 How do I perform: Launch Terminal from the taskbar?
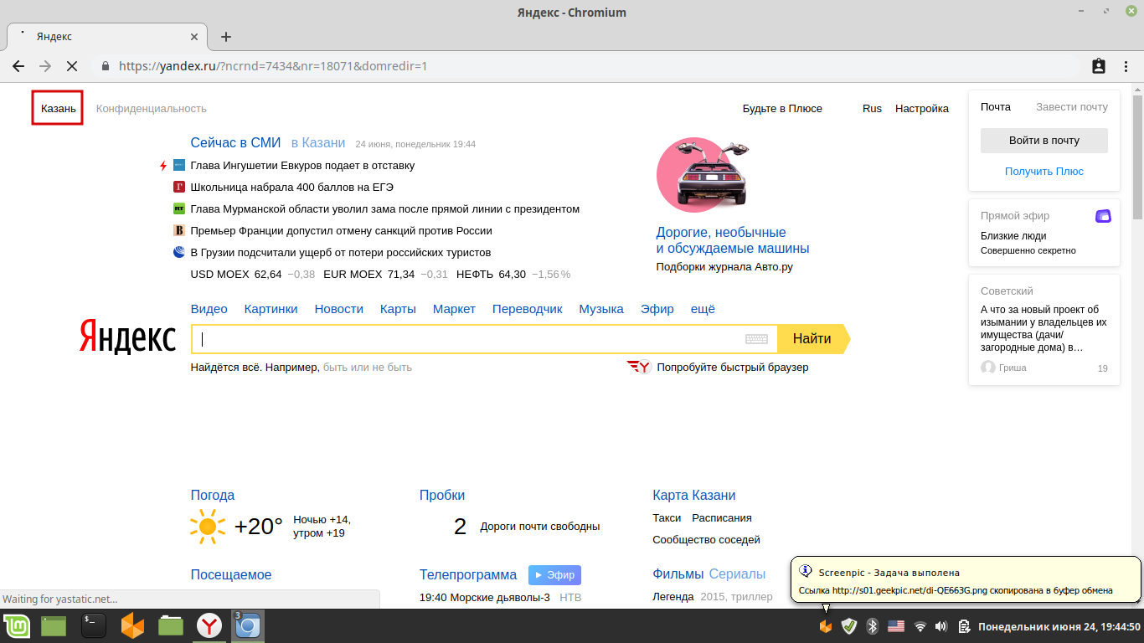[x=94, y=625]
